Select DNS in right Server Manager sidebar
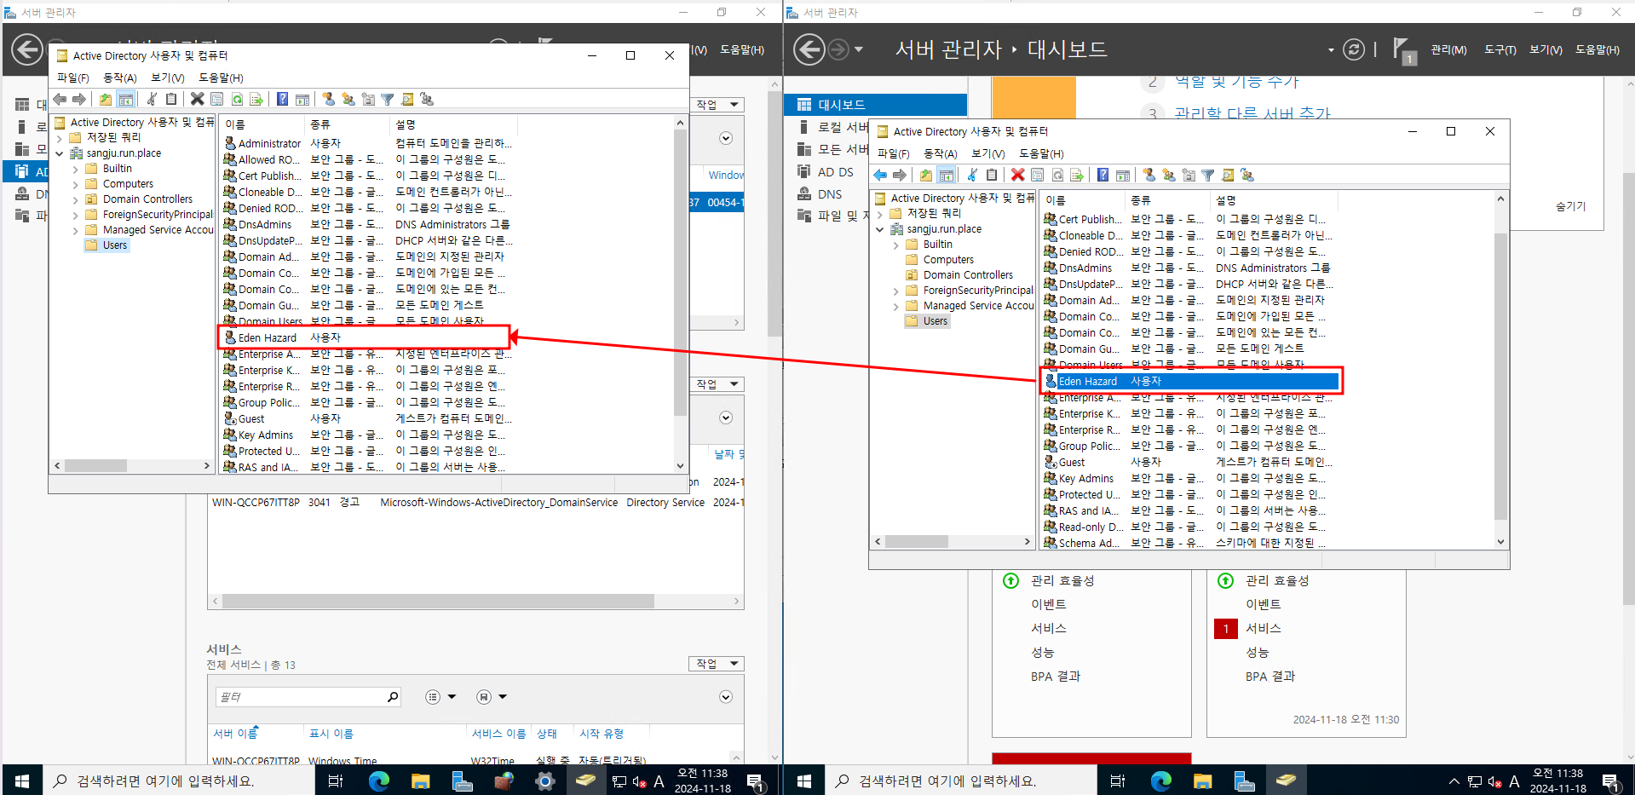Screen dimensions: 1635x795 click(830, 194)
